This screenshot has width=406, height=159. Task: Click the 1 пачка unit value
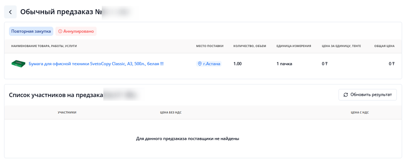(284, 64)
